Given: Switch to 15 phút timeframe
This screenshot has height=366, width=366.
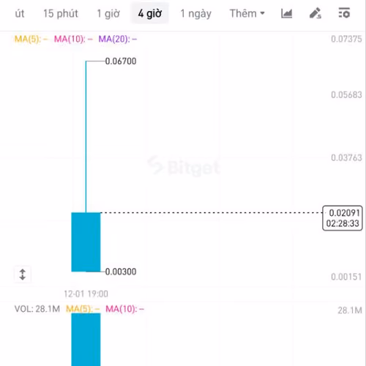Looking at the screenshot, I should coord(61,14).
